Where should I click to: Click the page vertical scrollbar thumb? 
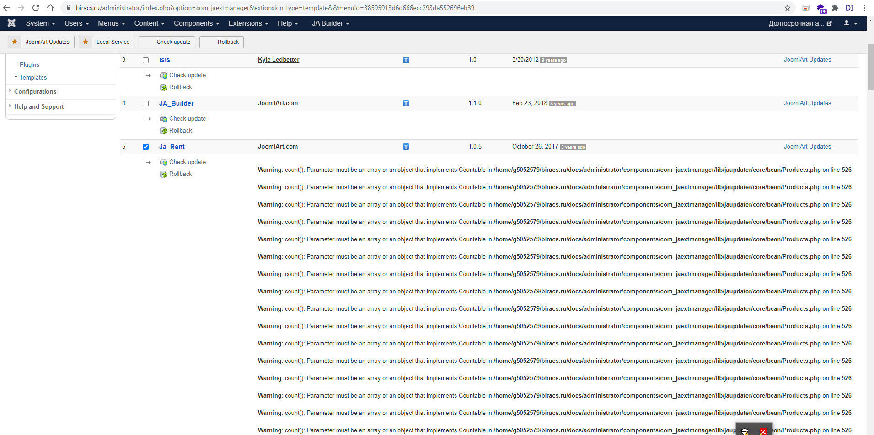[x=870, y=67]
